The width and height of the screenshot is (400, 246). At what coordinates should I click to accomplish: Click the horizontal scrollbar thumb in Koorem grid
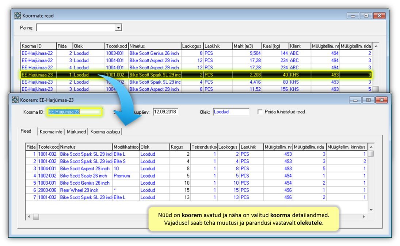click(x=36, y=217)
